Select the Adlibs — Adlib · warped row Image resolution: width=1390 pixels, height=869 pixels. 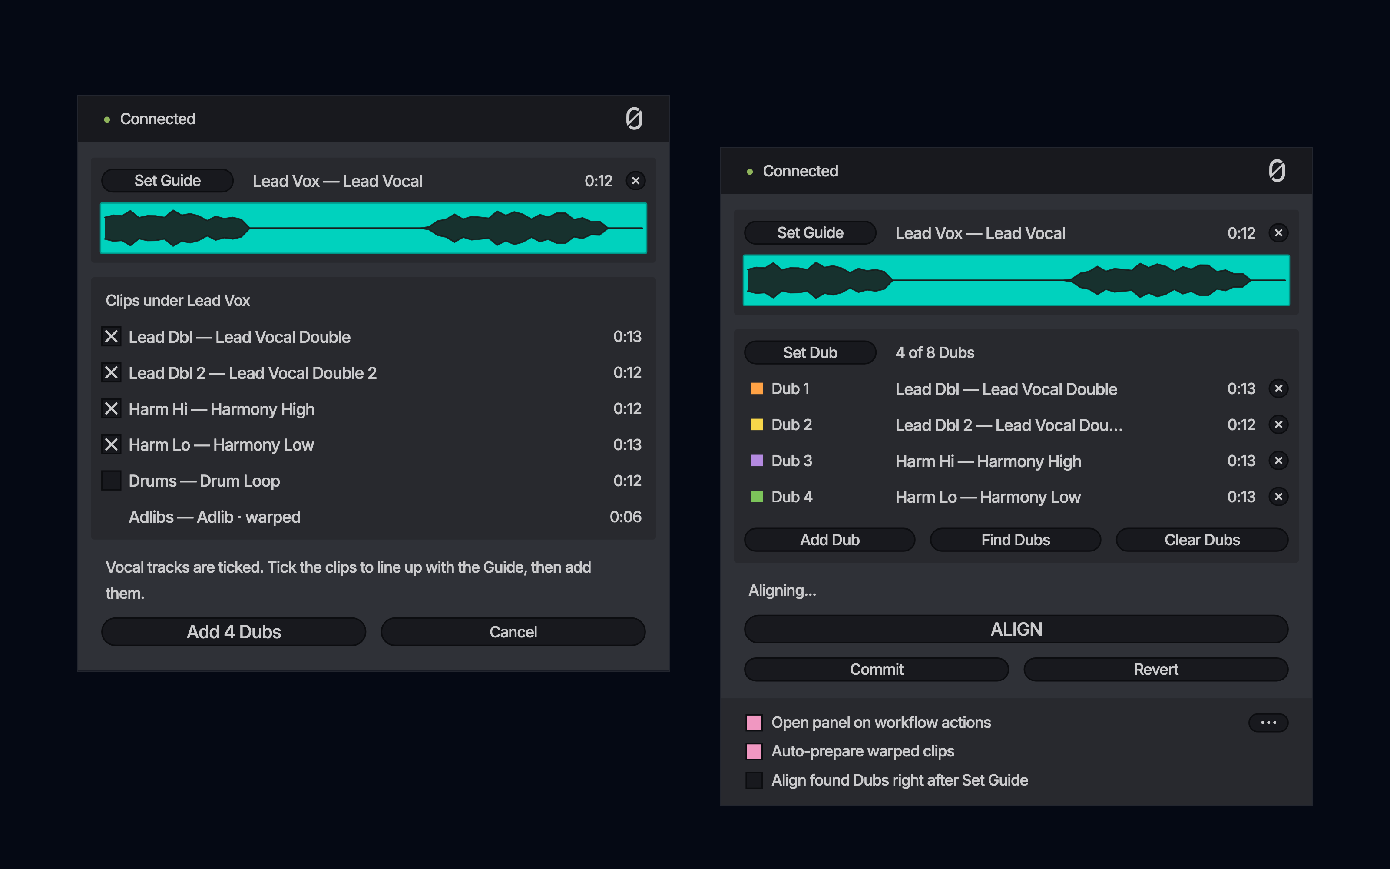[374, 517]
